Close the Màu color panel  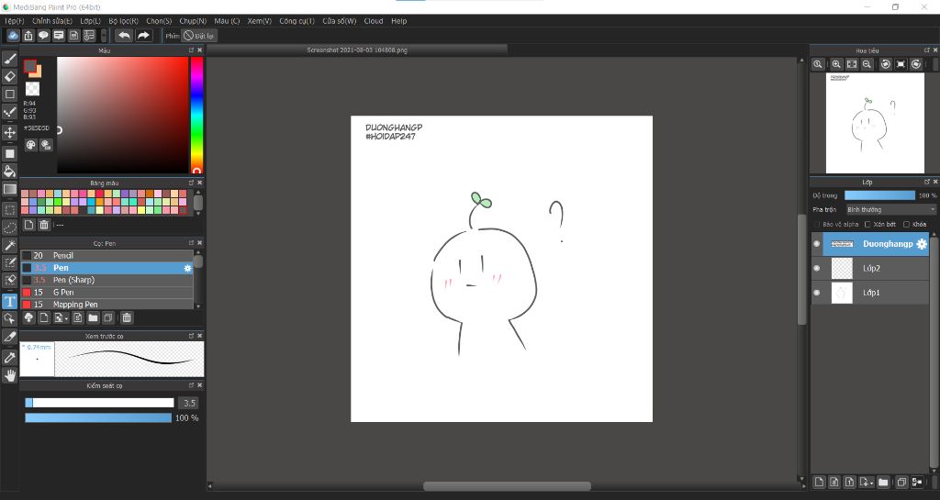[x=199, y=50]
